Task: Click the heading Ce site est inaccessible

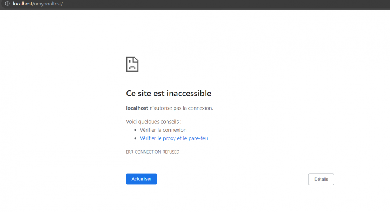Action: [x=168, y=93]
